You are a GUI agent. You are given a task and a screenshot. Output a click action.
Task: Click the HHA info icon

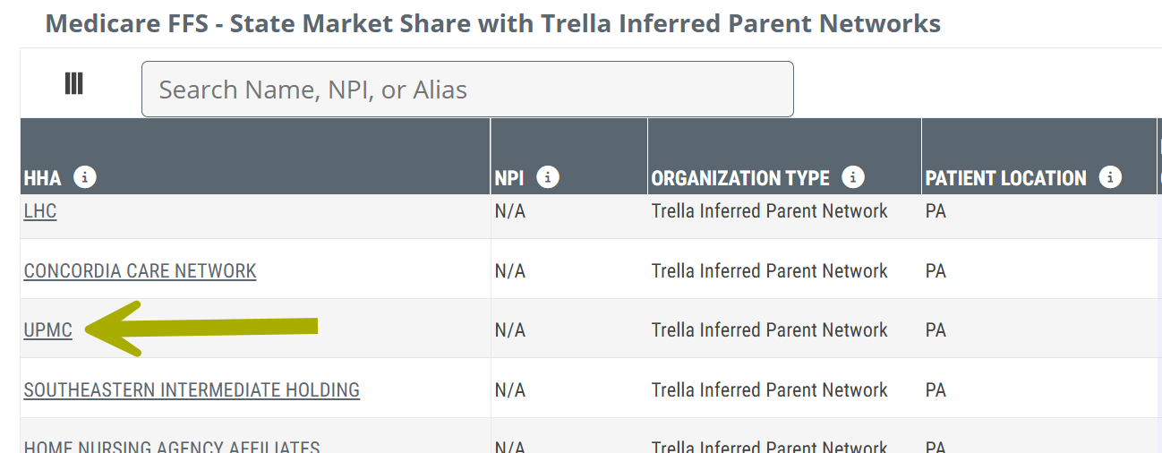[x=85, y=177]
